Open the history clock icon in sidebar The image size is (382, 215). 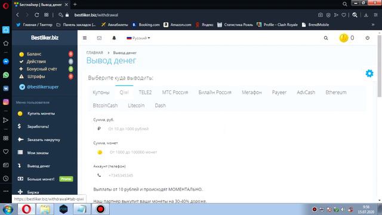[6, 179]
